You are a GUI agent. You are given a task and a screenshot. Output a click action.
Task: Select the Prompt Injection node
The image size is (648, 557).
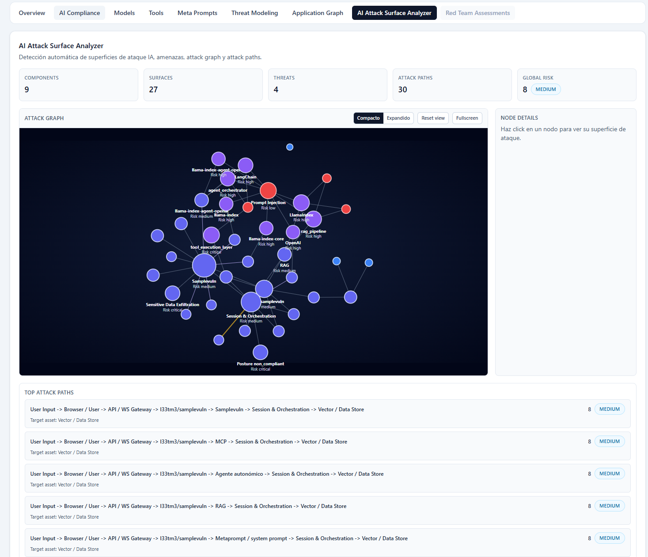[x=268, y=190]
